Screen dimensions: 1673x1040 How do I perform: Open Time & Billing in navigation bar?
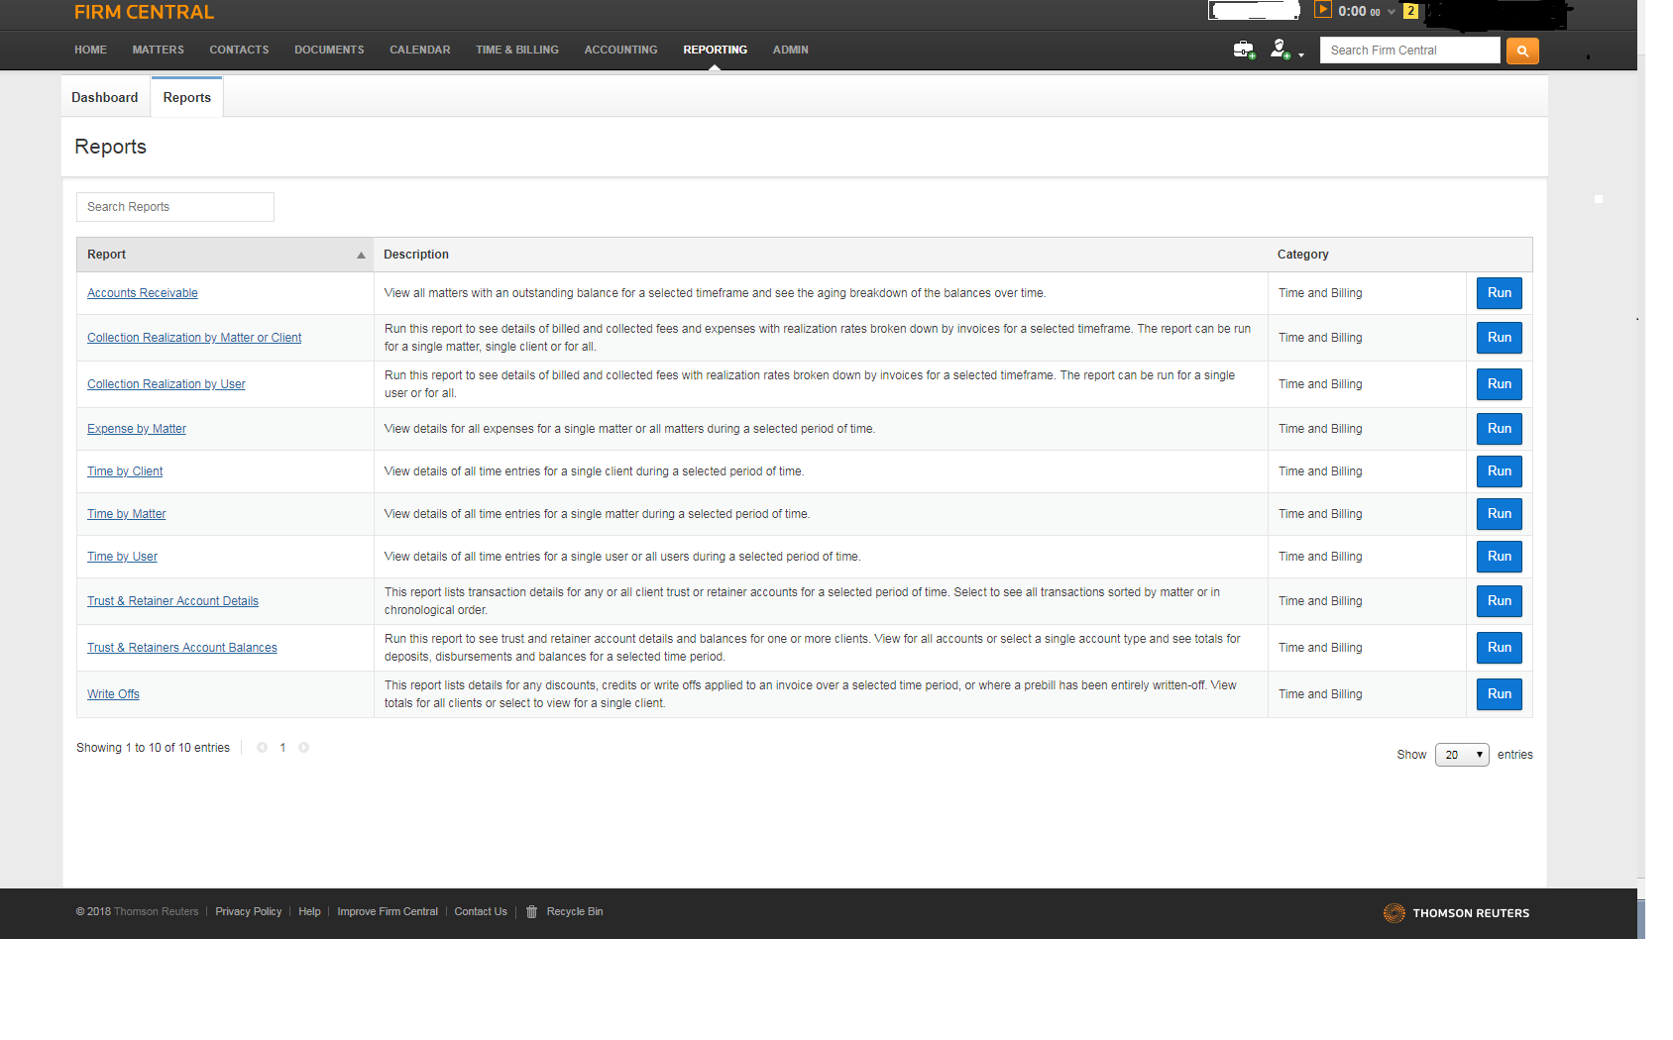[x=516, y=50]
